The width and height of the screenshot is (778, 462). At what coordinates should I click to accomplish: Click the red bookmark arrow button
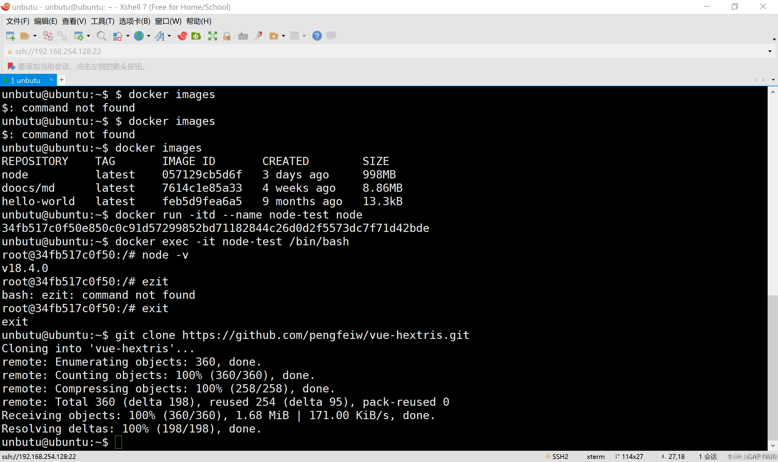pos(11,66)
